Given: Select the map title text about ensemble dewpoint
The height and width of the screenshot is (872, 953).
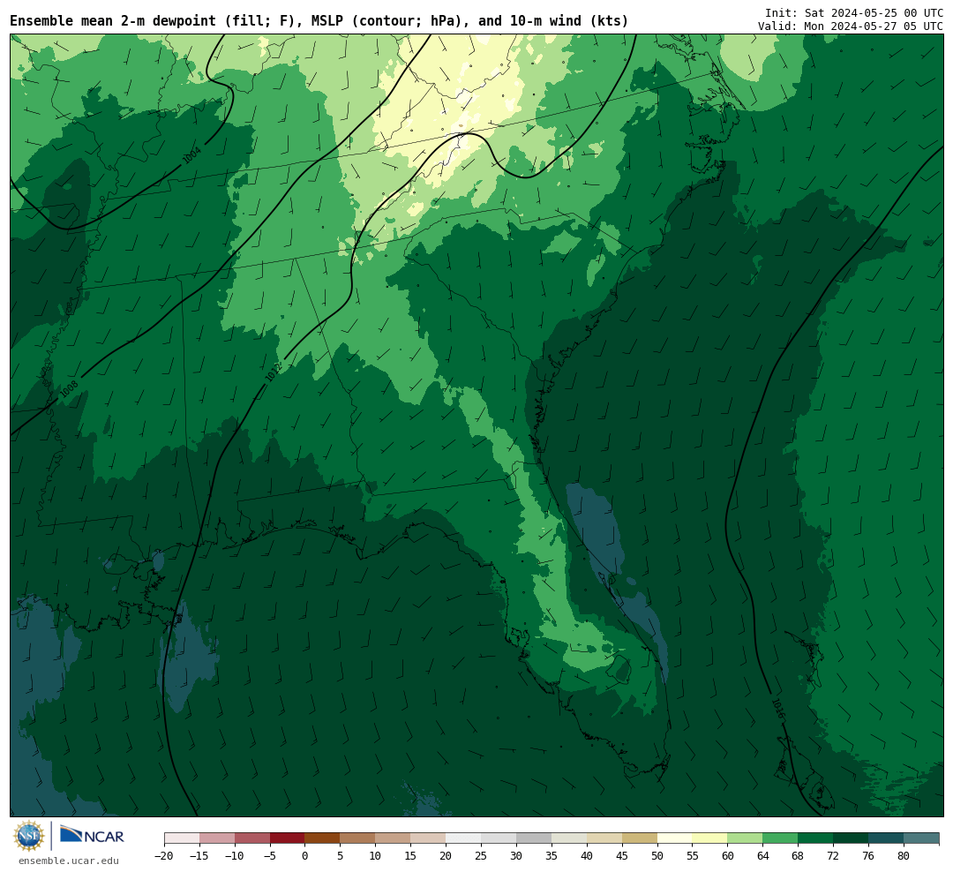Looking at the screenshot, I should (319, 21).
